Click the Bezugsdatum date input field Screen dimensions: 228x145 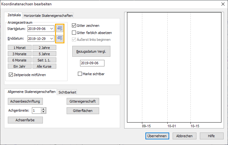pos(92,63)
